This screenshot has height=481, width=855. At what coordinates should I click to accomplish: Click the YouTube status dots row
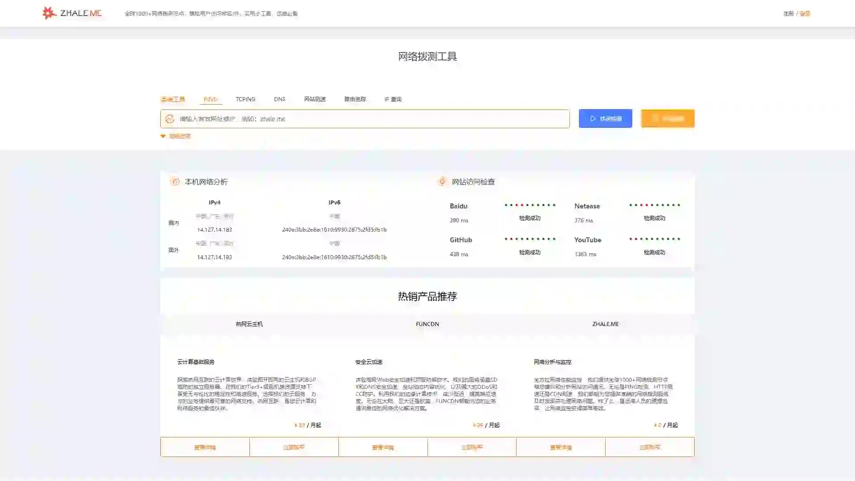coord(655,239)
